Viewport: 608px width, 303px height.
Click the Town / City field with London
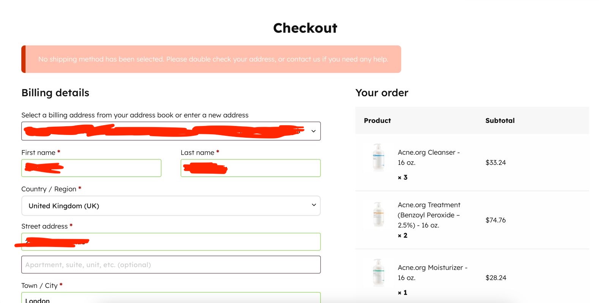coord(171,298)
